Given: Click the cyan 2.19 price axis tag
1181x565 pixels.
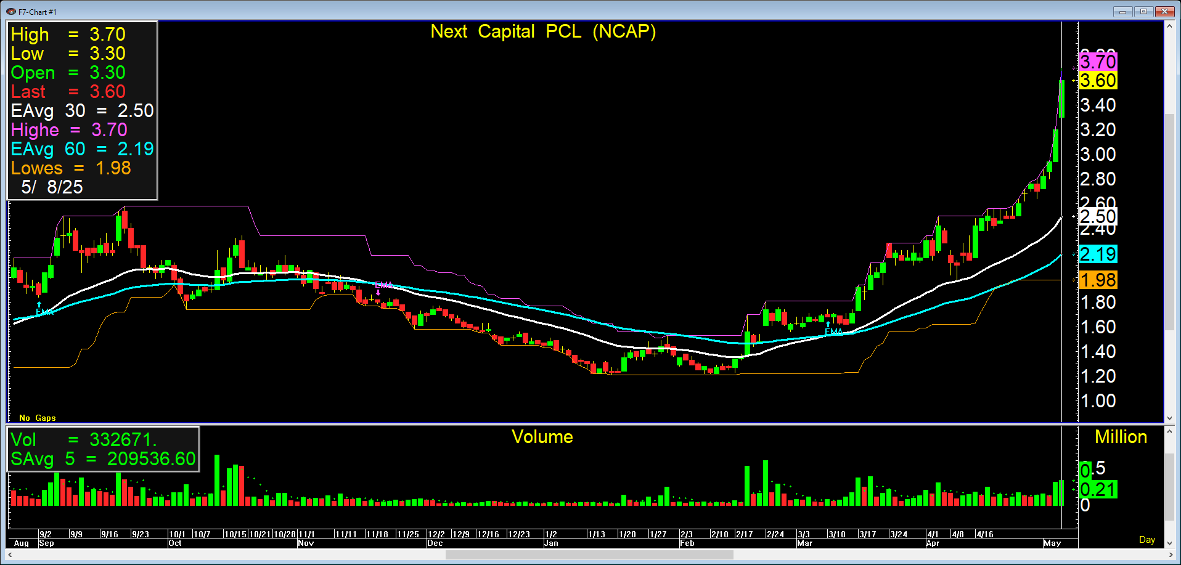Looking at the screenshot, I should pyautogui.click(x=1098, y=254).
